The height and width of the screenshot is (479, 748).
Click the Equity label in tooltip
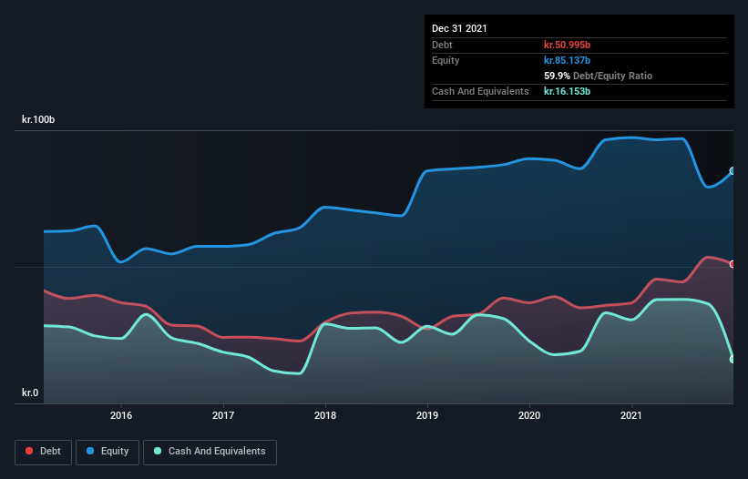(446, 60)
